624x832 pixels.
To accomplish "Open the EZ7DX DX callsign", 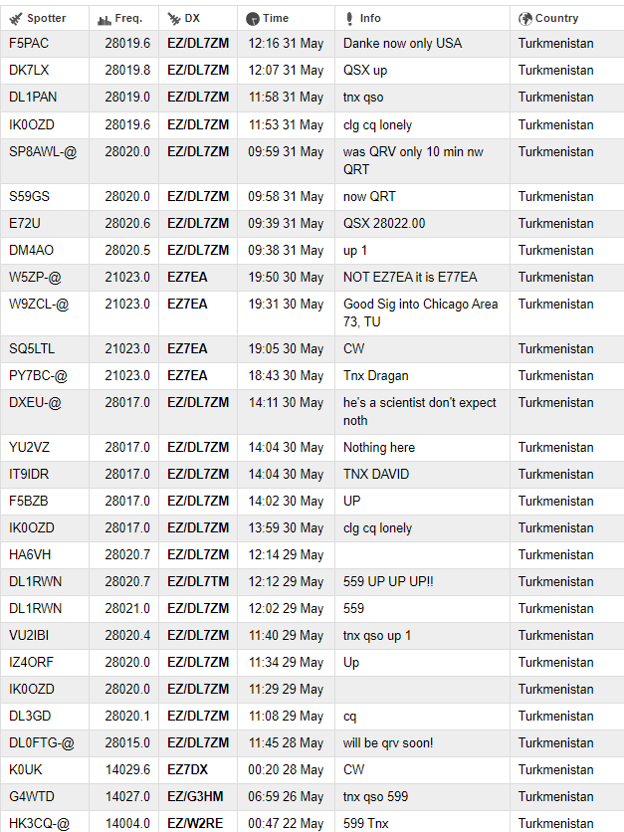I will pos(187,769).
